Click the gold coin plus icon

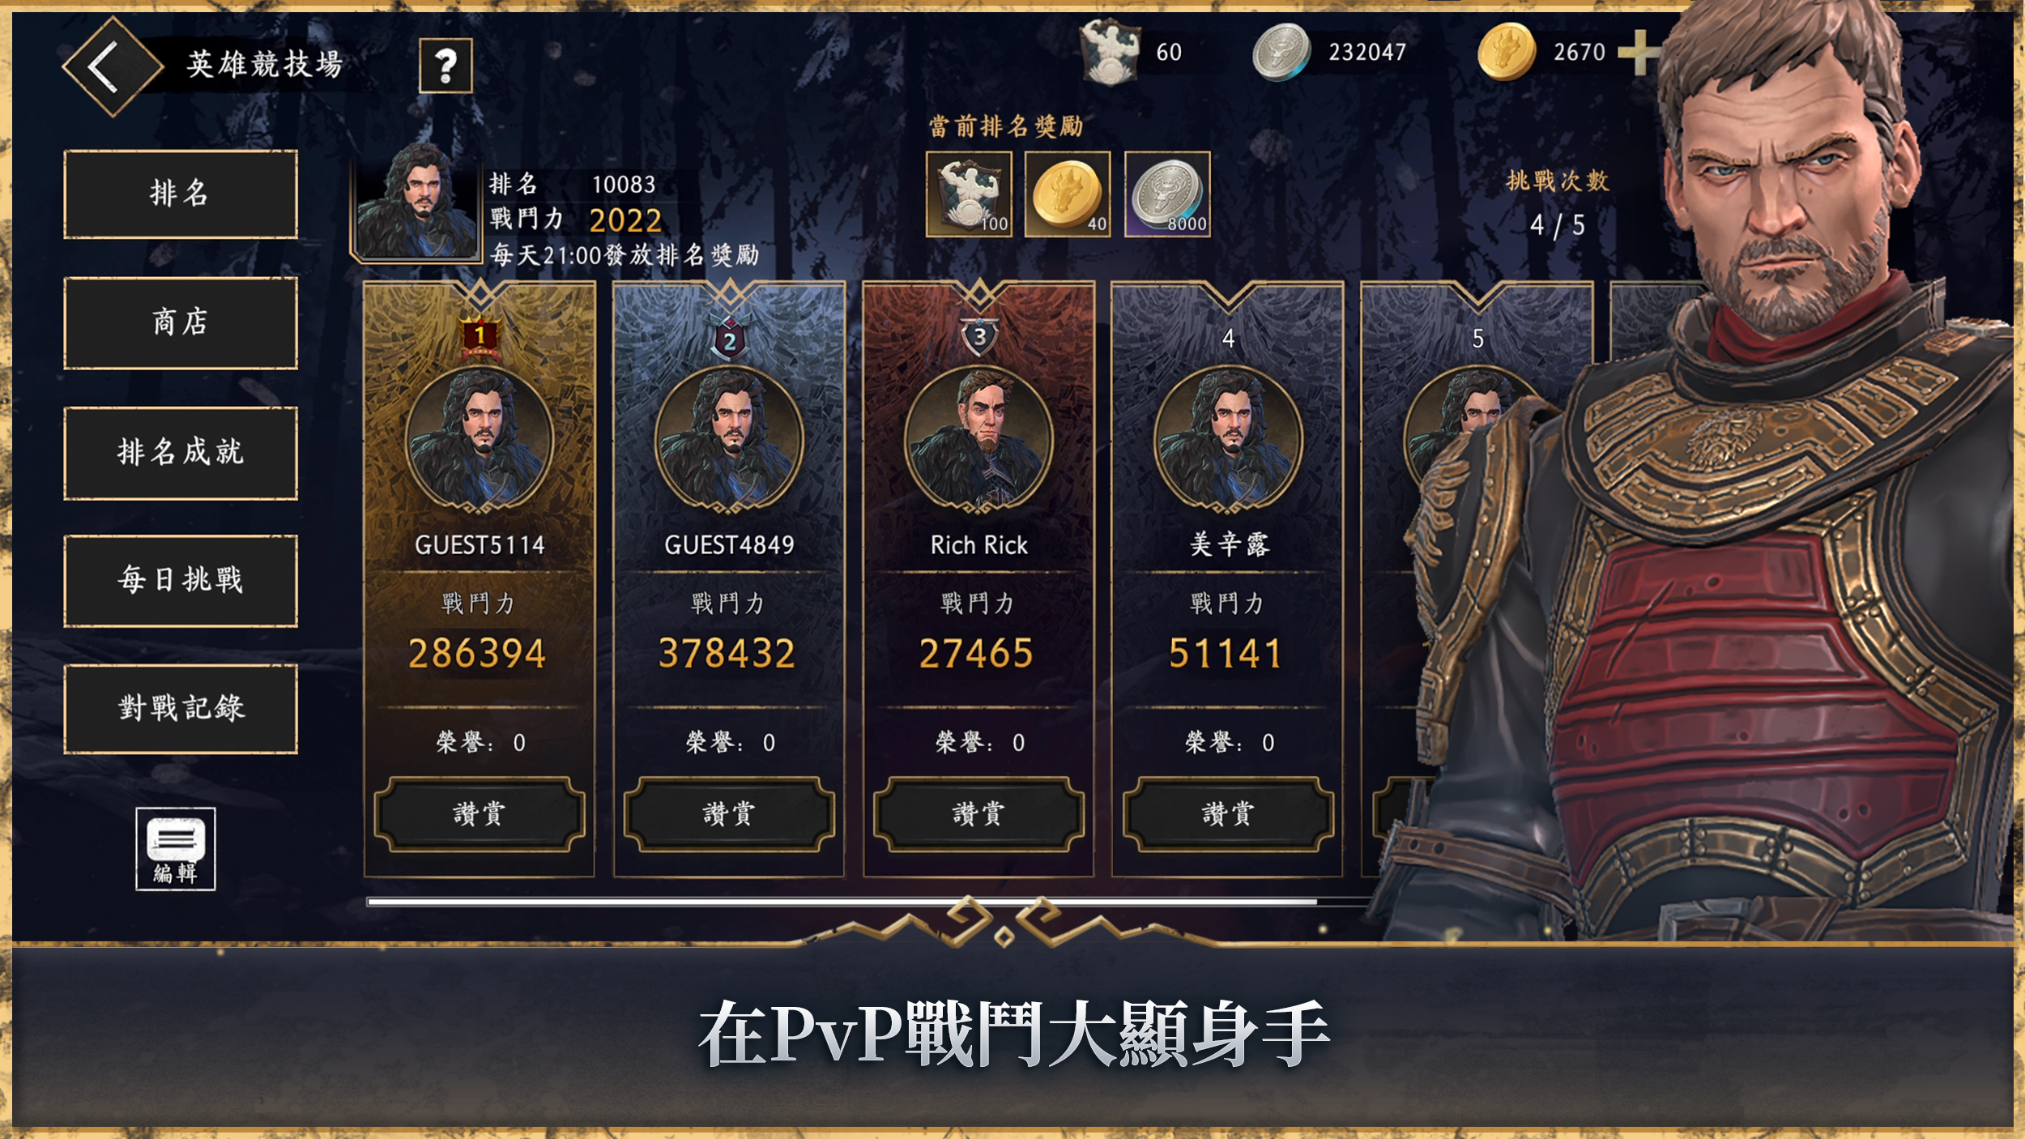(x=1637, y=53)
